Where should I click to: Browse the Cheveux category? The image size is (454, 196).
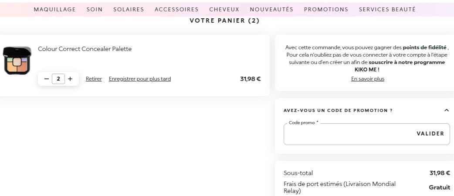click(x=224, y=9)
